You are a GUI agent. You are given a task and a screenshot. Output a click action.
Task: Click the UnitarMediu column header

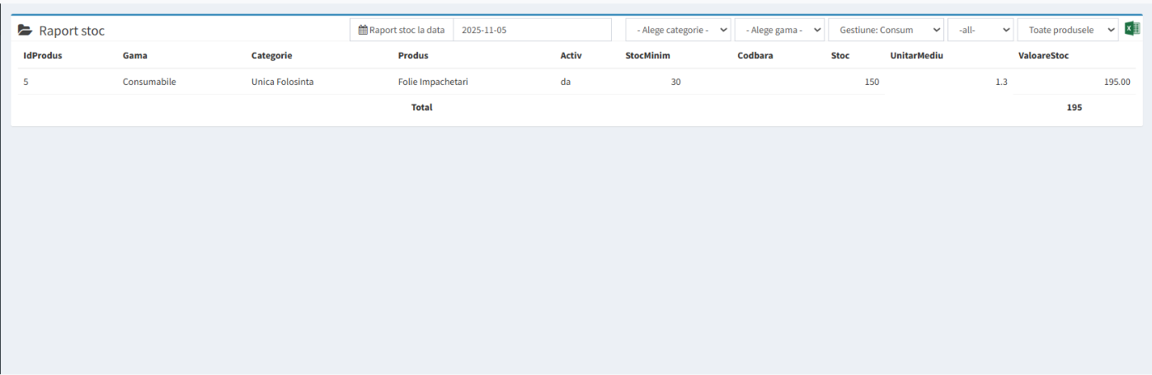(x=916, y=56)
